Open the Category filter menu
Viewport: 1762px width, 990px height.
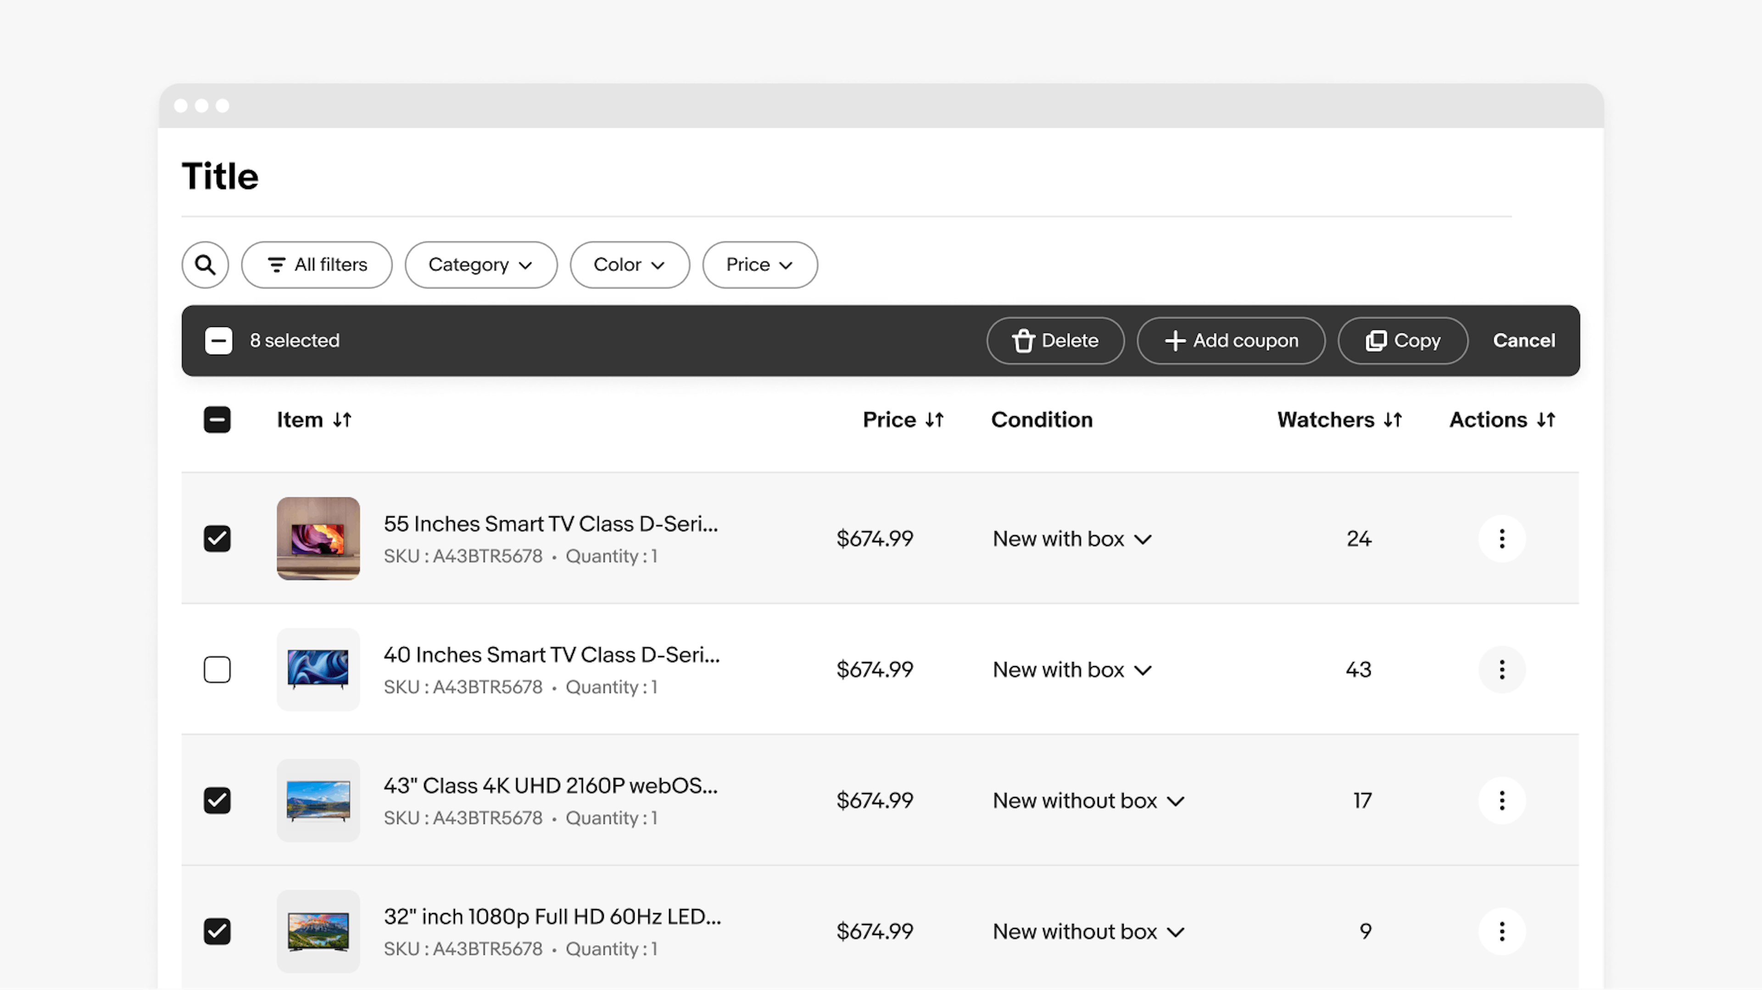tap(479, 264)
